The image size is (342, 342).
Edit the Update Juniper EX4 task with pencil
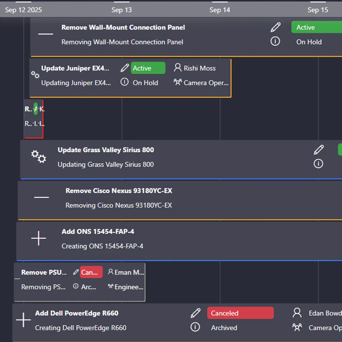click(x=124, y=68)
